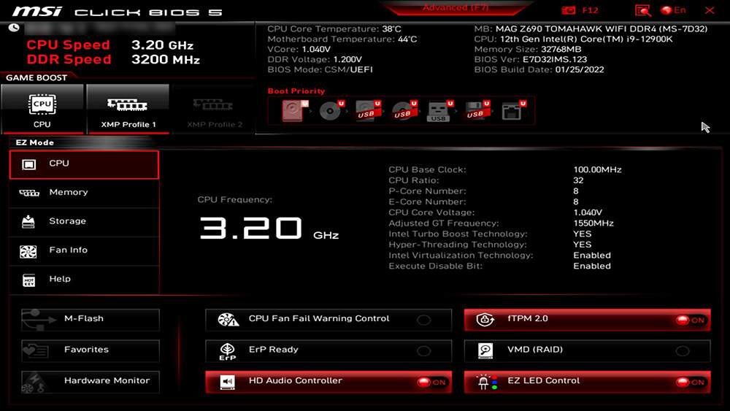Toggle ErP Ready switch
Image resolution: width=730 pixels, height=411 pixels.
point(423,351)
